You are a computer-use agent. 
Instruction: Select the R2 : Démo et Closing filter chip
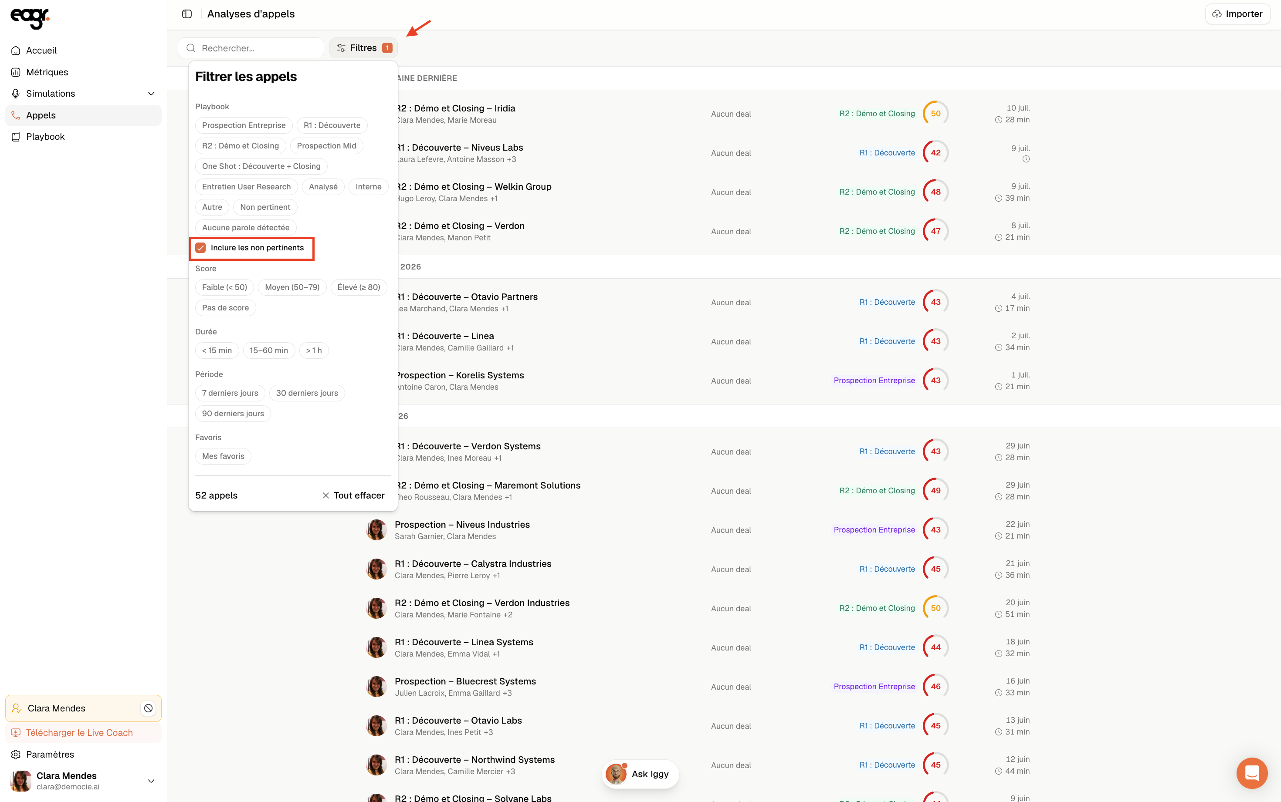tap(241, 146)
